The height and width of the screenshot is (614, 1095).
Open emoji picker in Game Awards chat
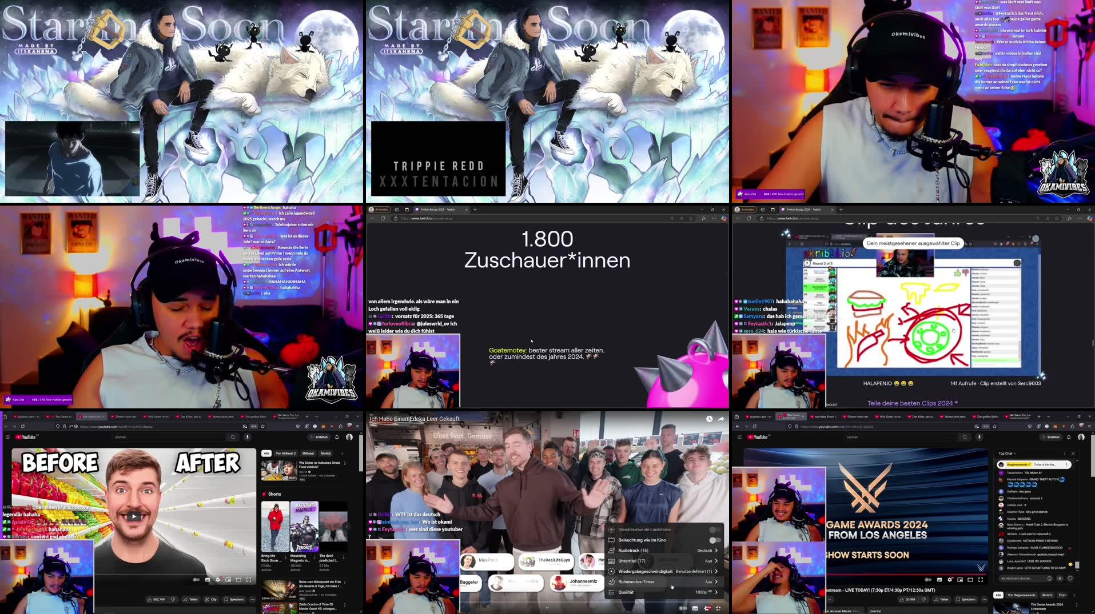pos(1049,579)
